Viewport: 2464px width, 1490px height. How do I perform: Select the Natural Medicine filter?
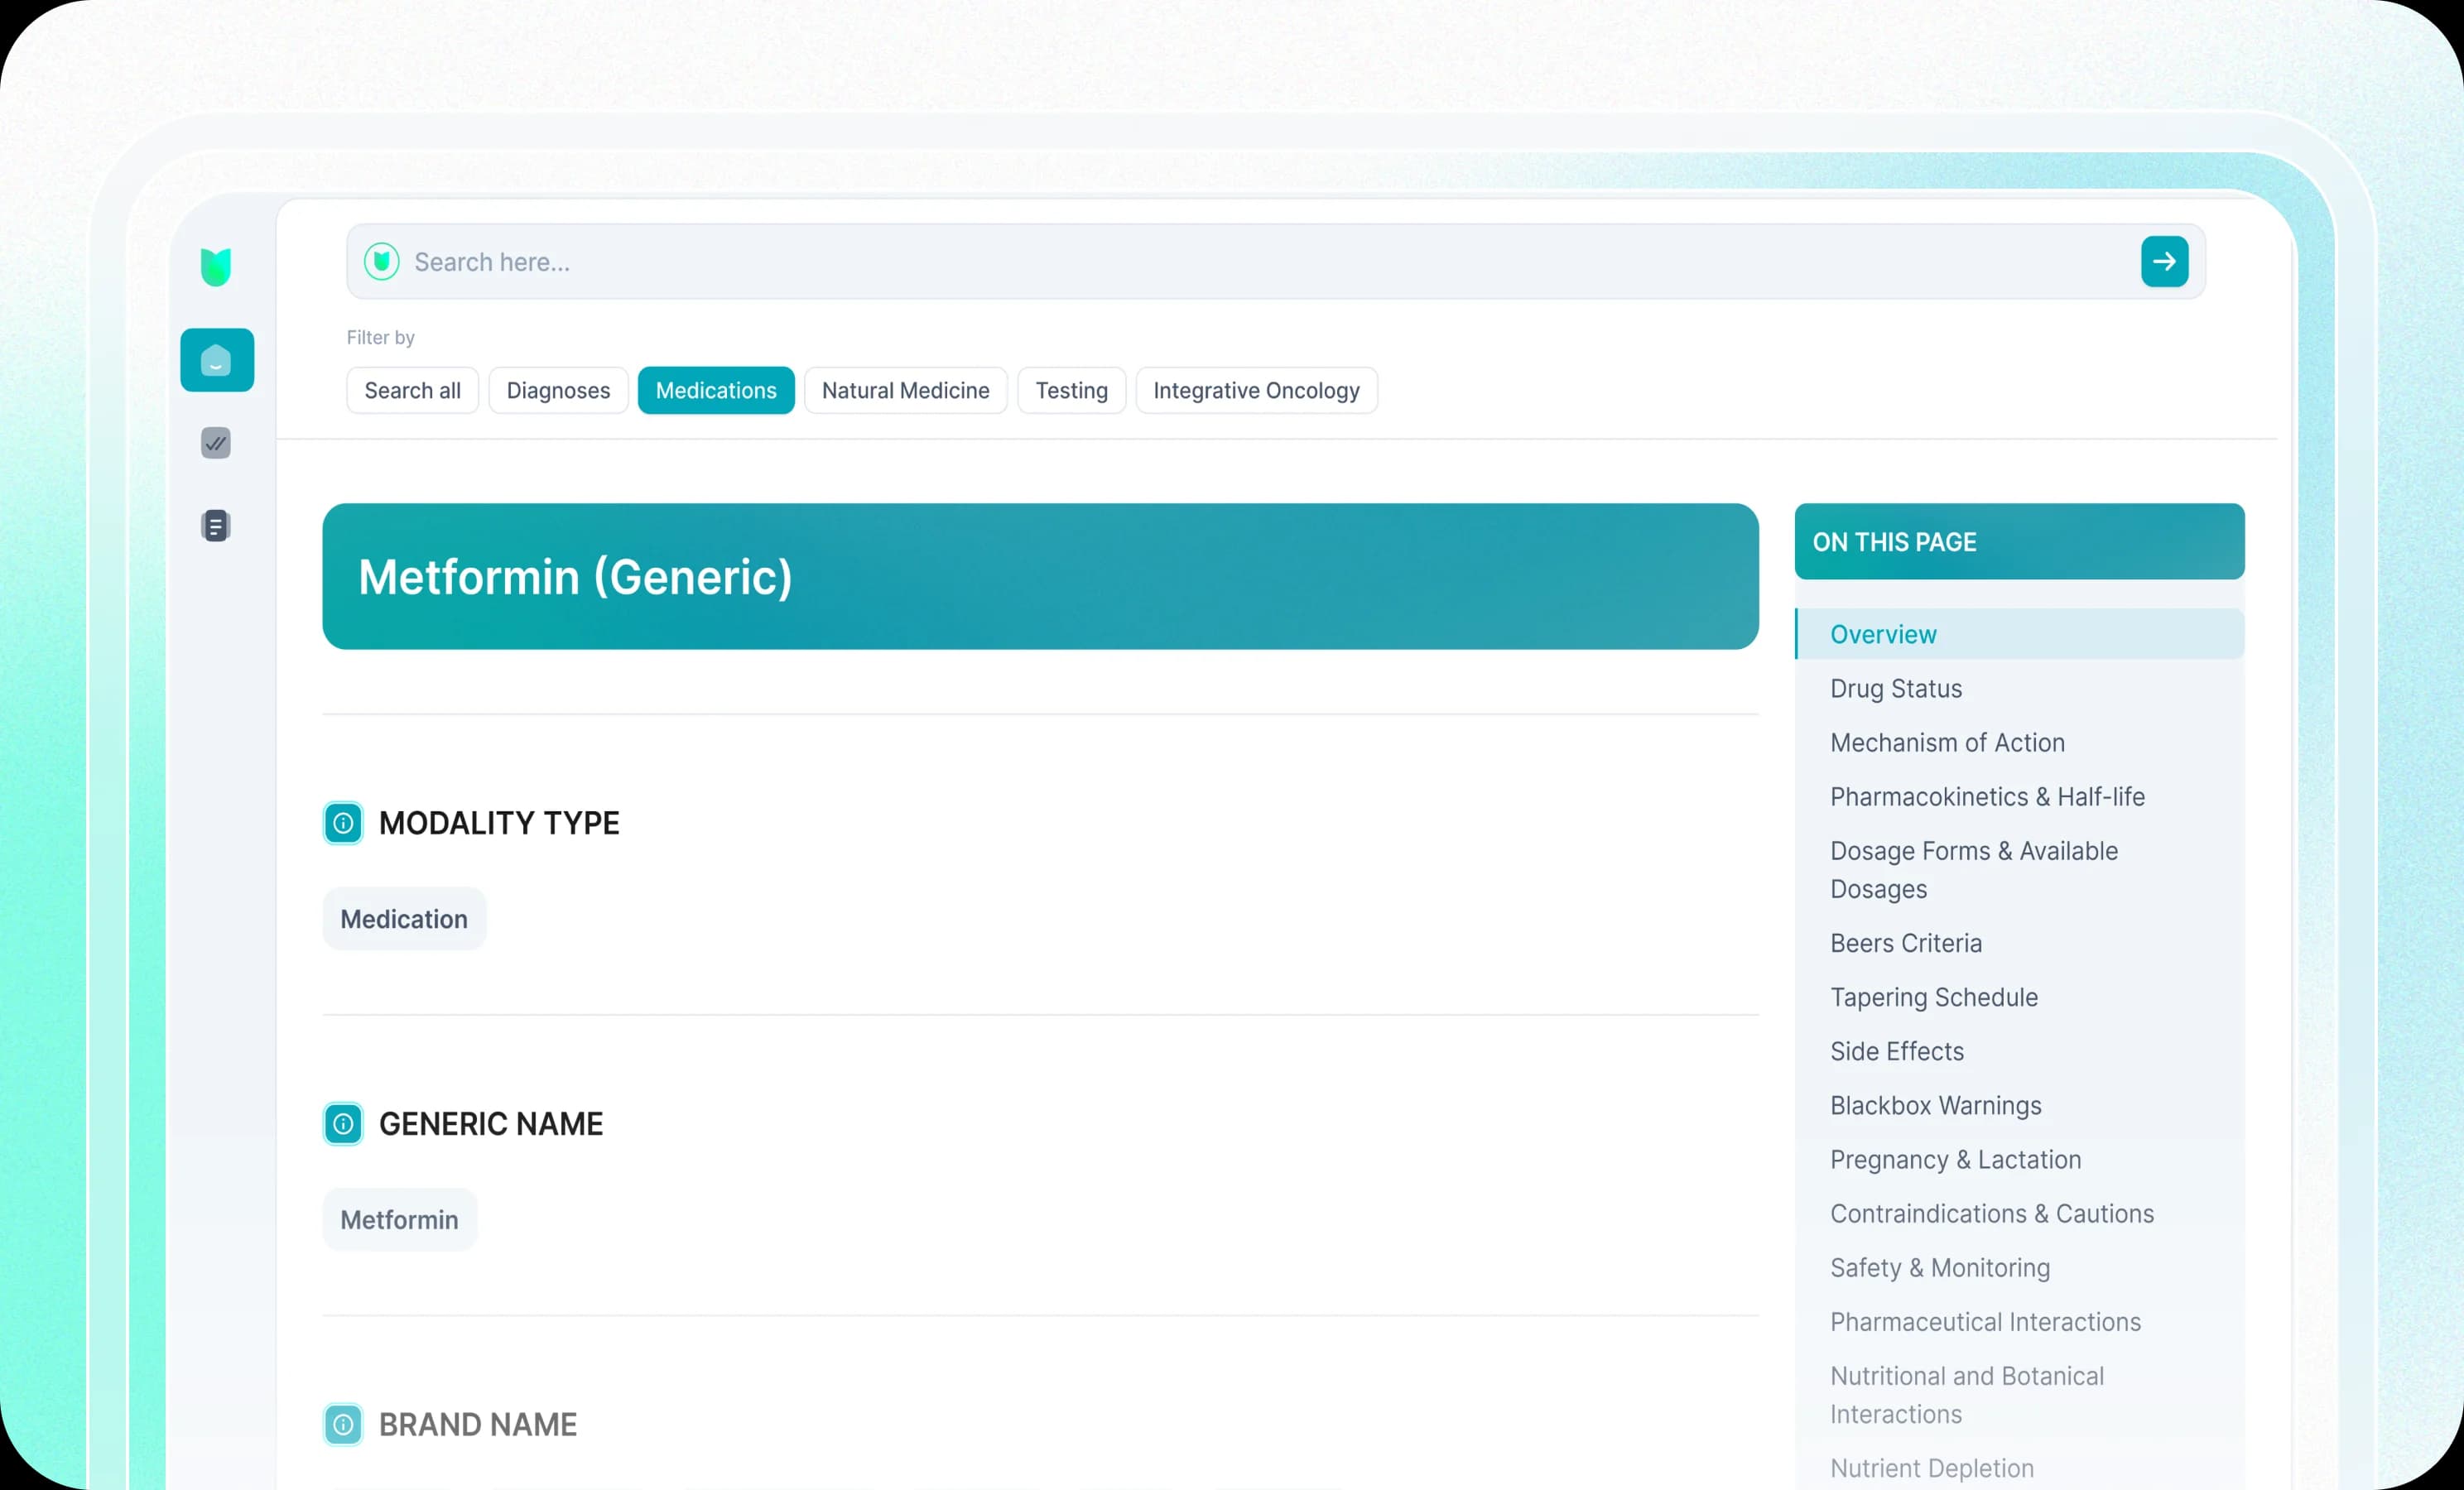[905, 391]
